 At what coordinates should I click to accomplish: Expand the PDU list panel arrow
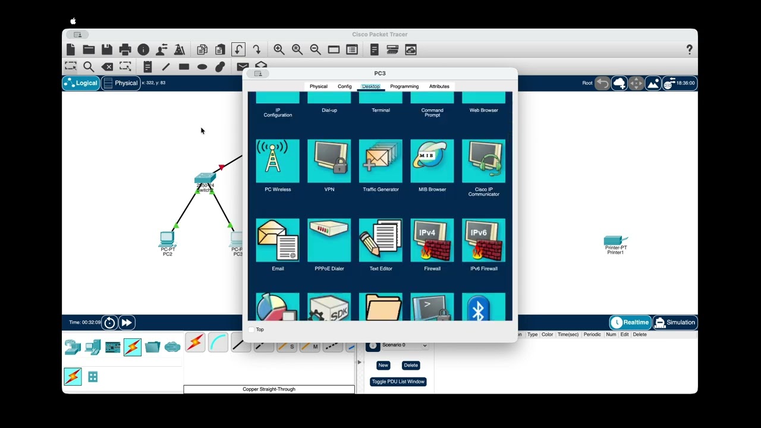(x=359, y=361)
